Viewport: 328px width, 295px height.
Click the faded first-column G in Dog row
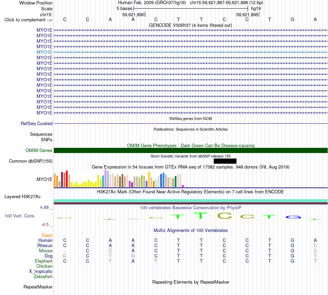click(65, 256)
